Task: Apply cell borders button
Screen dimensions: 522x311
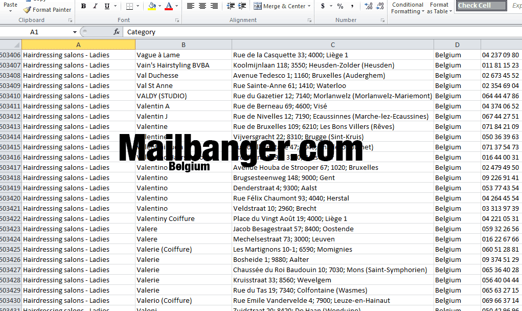Action: [129, 6]
